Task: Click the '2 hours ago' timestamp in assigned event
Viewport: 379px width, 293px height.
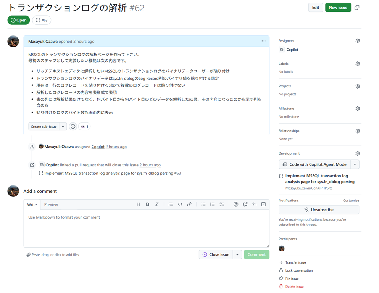Action: [116, 146]
